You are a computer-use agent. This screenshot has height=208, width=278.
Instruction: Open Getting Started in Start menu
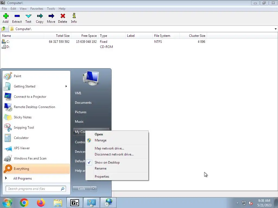[x=37, y=86]
